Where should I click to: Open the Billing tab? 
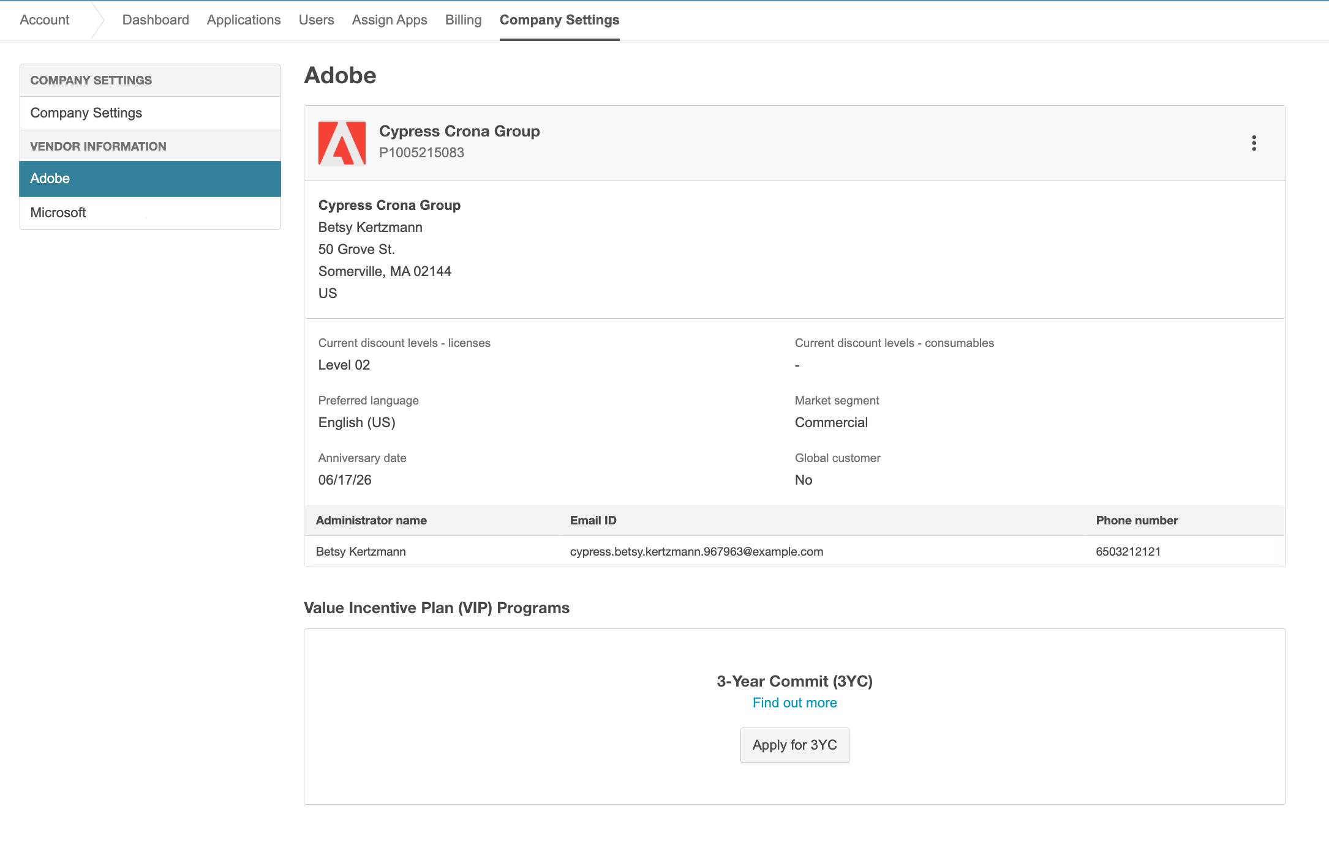[x=464, y=20]
